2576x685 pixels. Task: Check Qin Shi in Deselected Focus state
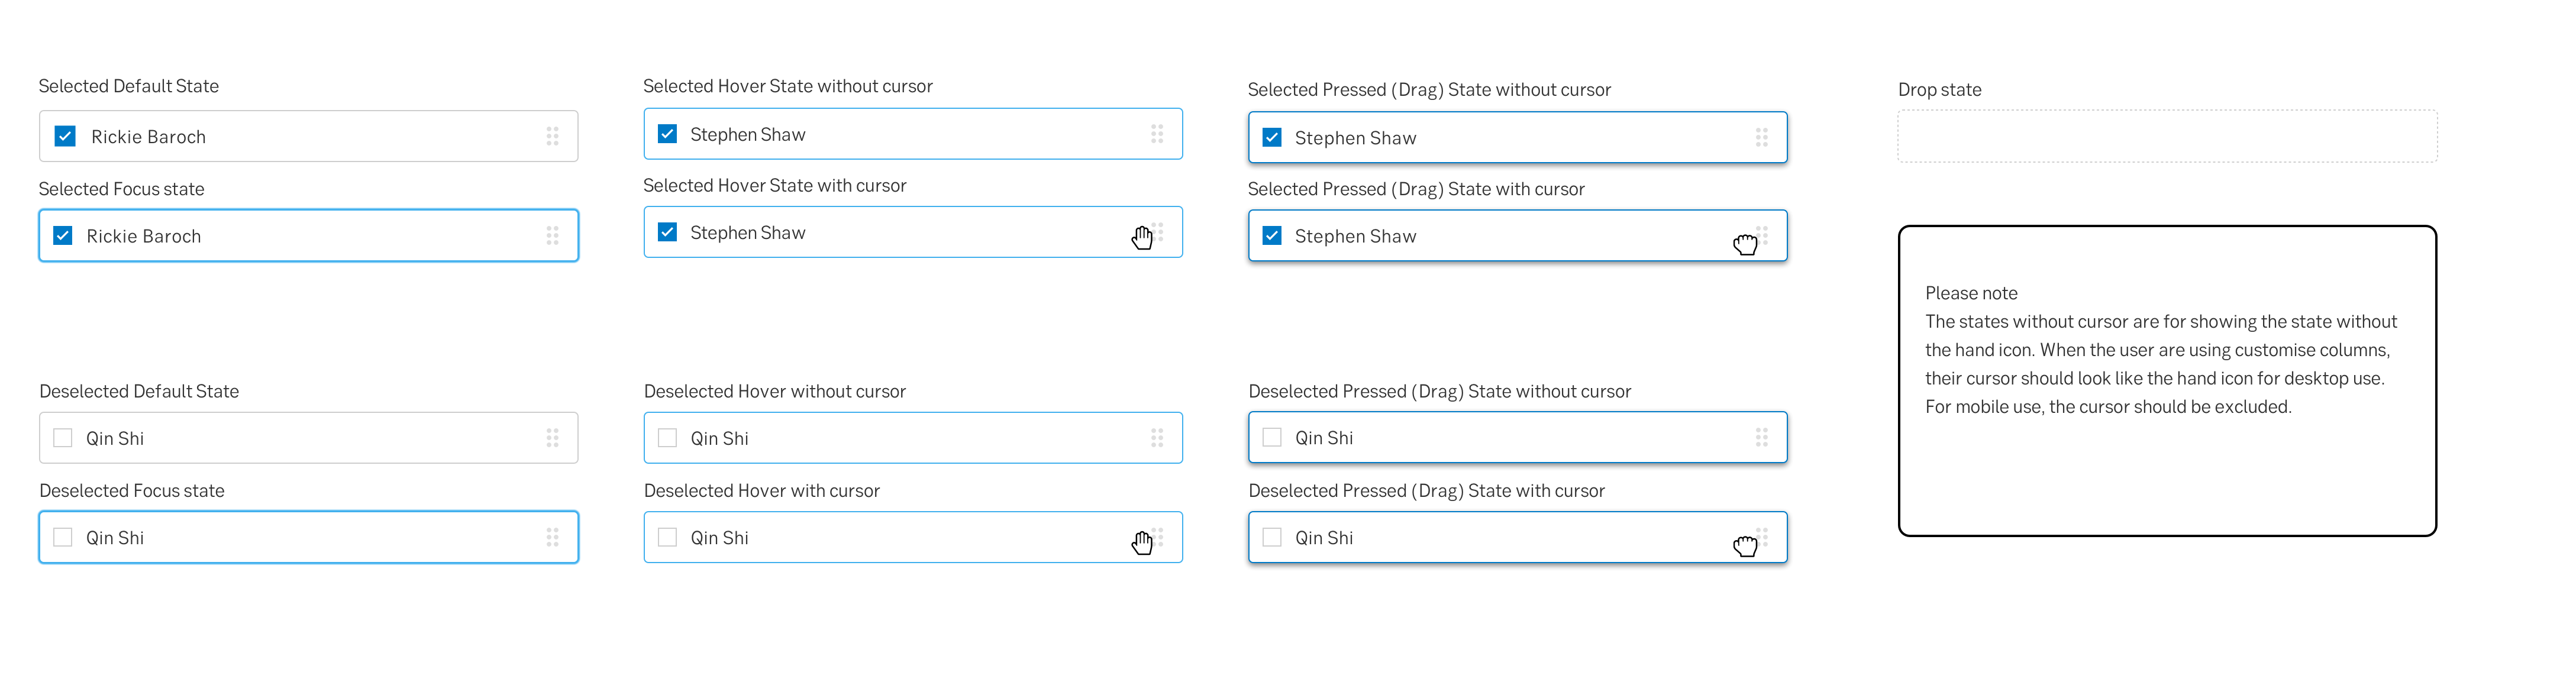tap(63, 537)
